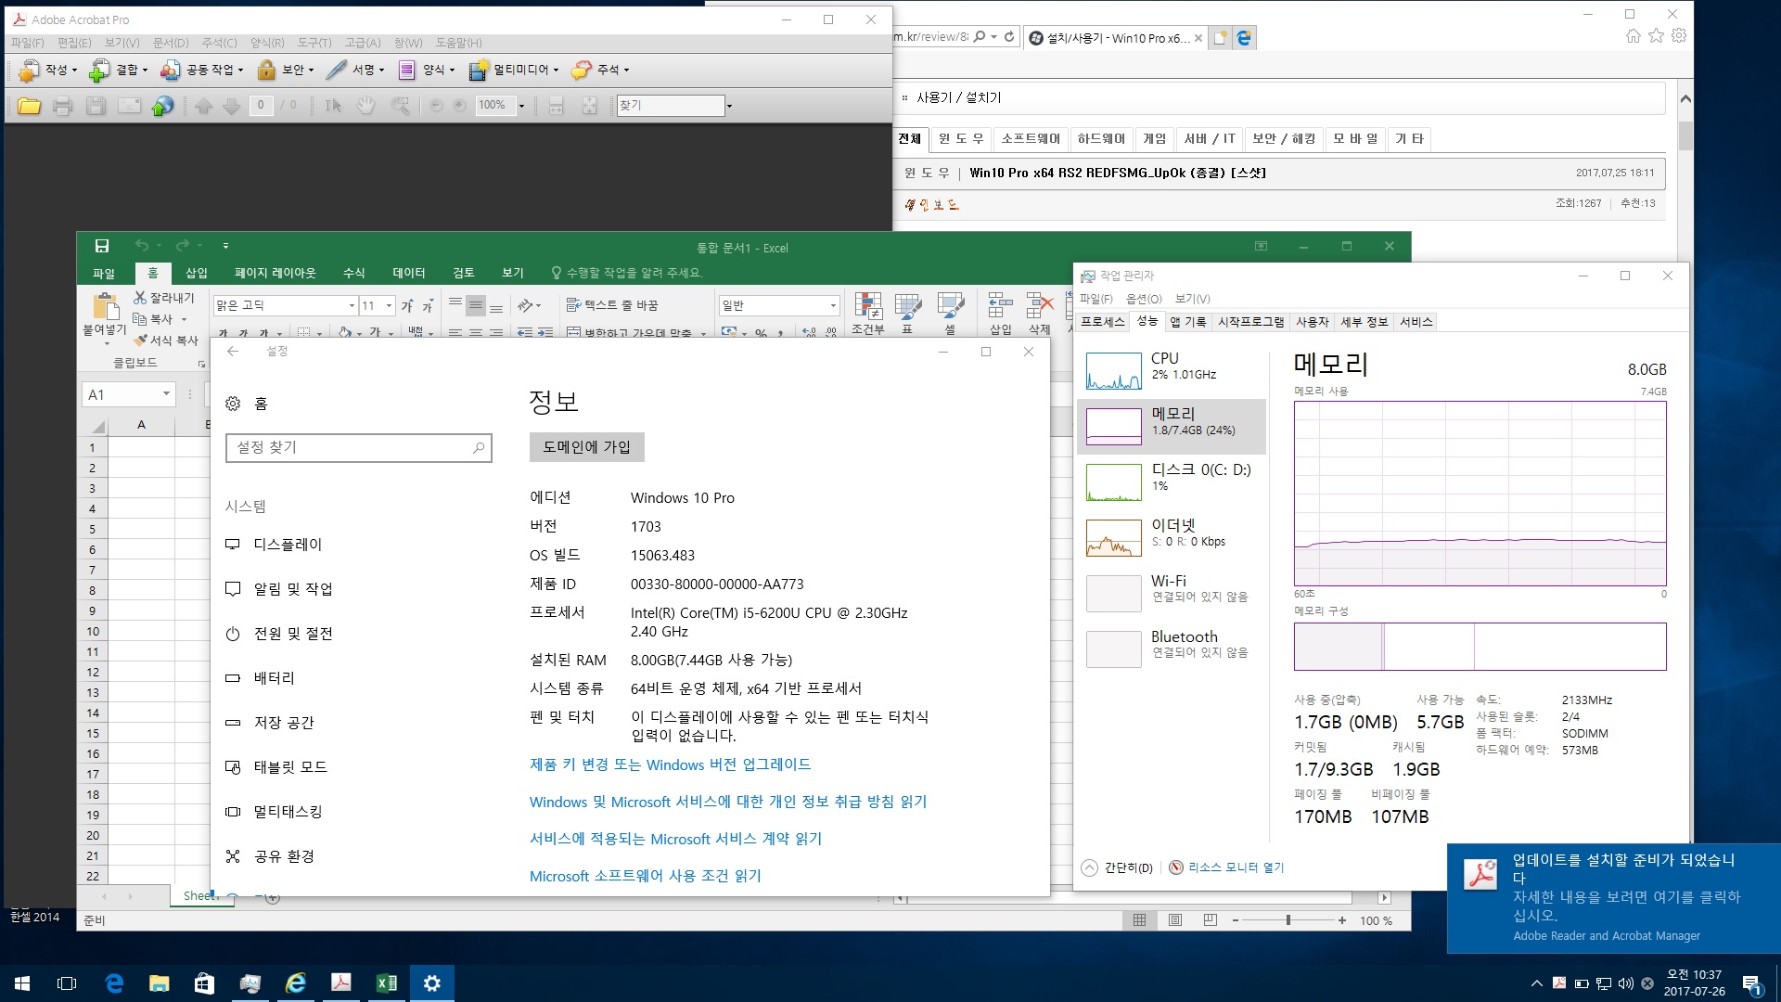Image resolution: width=1781 pixels, height=1002 pixels.
Task: Click the favorites star icon in Internet Explorer
Action: [1656, 36]
